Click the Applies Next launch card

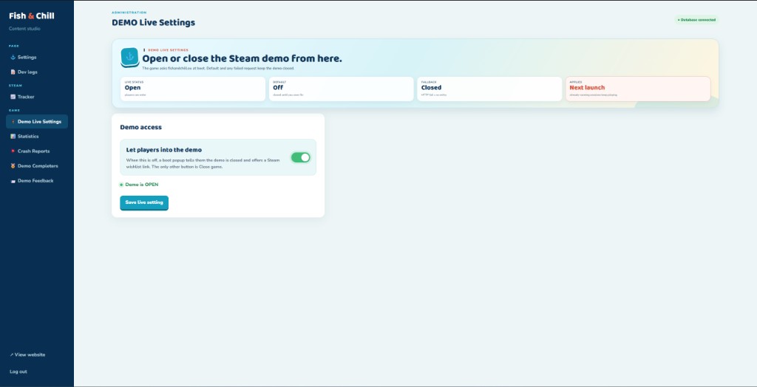638,89
